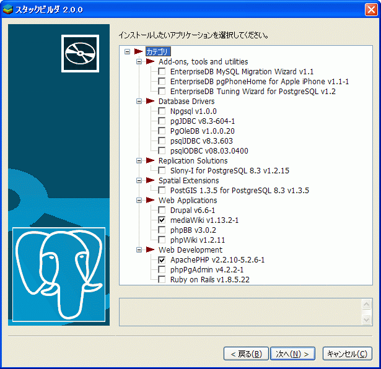Screen dimensions: 381x369
Task: Tick the pgJDBC v8.3-604-1 checkbox
Action: pos(162,121)
